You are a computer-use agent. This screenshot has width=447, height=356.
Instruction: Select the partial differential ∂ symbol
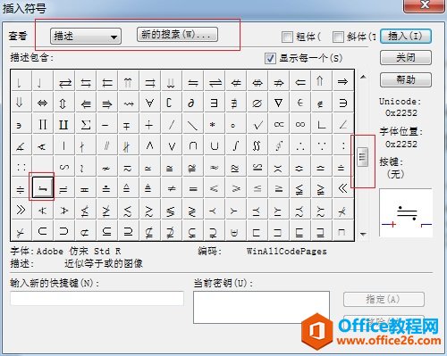193,103
